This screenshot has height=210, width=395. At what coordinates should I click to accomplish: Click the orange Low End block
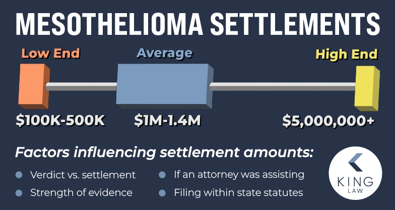(x=34, y=88)
